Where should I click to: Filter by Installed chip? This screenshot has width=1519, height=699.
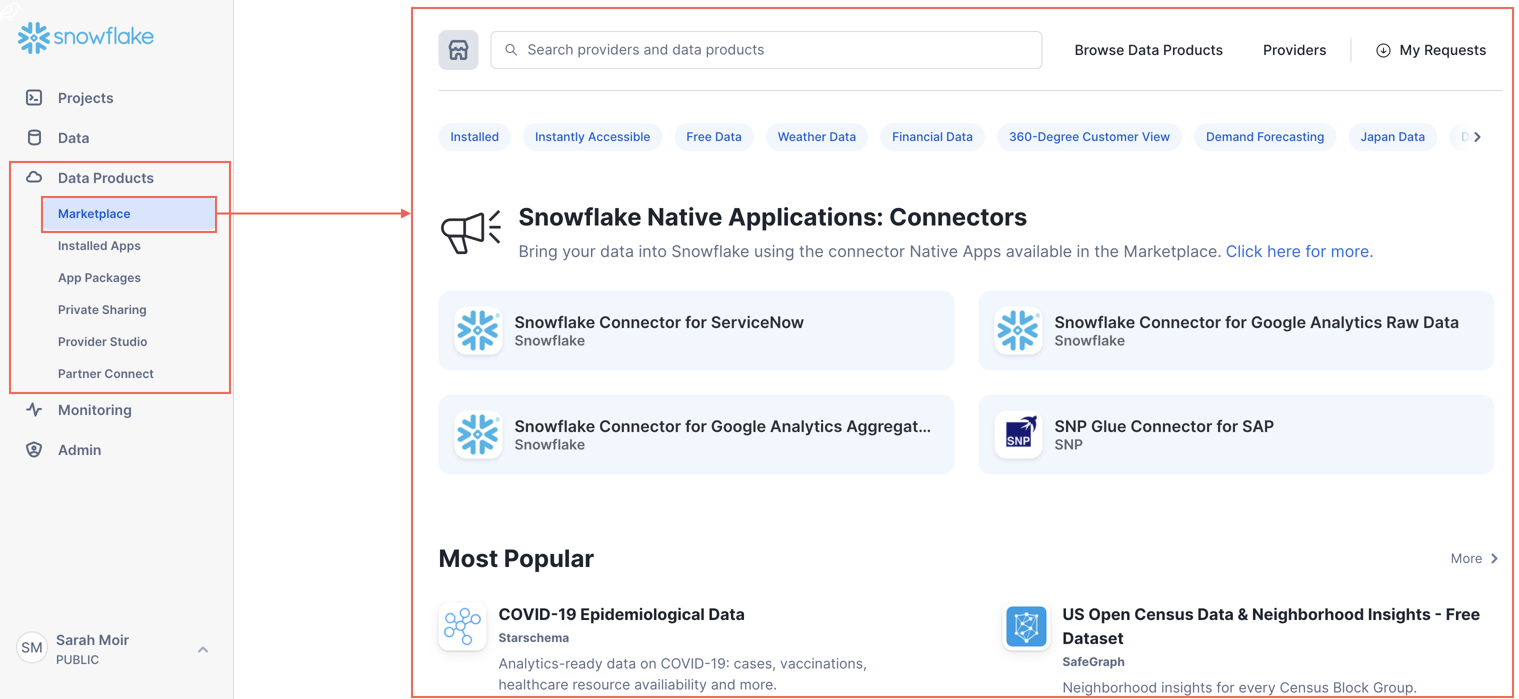pyautogui.click(x=474, y=137)
